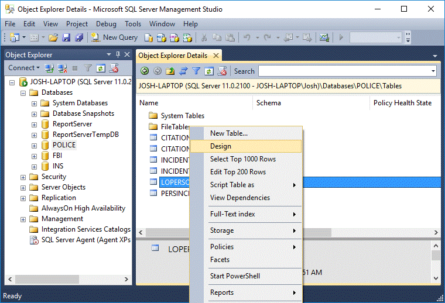
Task: Click the Filter funnel icon in details toolbar
Action: [196, 71]
